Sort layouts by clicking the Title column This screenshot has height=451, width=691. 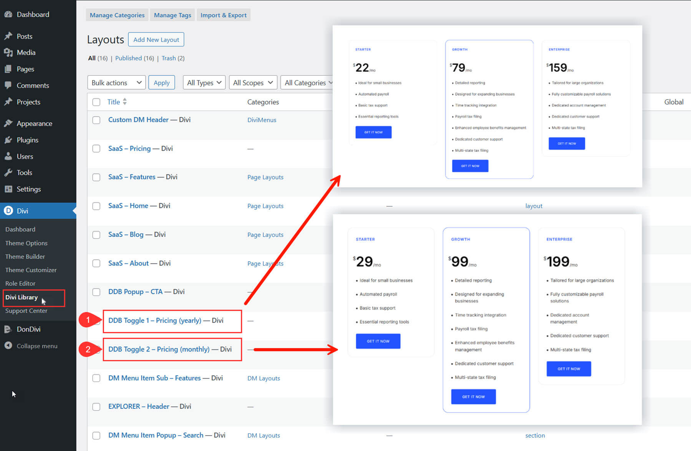[113, 102]
